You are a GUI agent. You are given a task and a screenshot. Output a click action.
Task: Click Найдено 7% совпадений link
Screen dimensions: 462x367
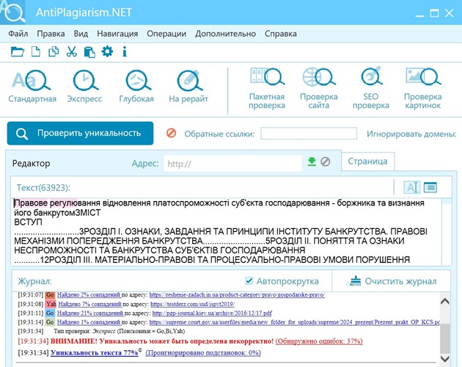(x=90, y=304)
